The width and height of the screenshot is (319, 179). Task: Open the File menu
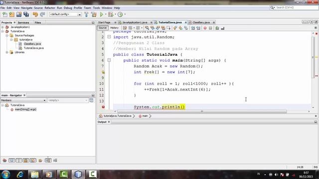coord(2,8)
